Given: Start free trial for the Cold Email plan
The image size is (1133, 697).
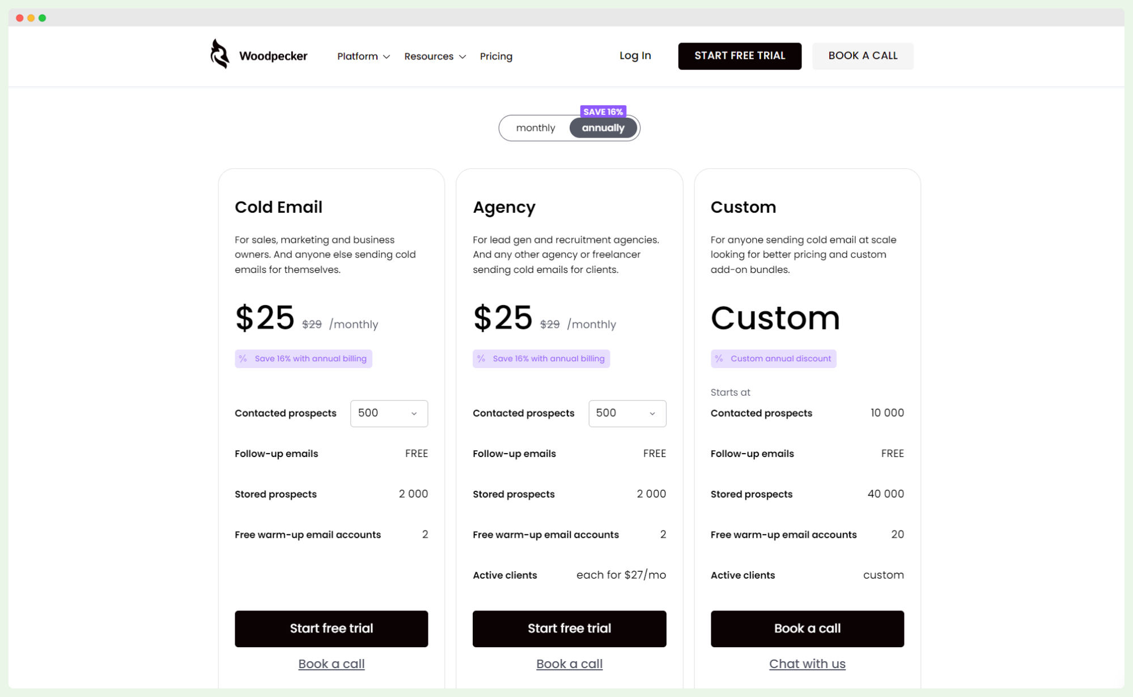Looking at the screenshot, I should coord(331,628).
